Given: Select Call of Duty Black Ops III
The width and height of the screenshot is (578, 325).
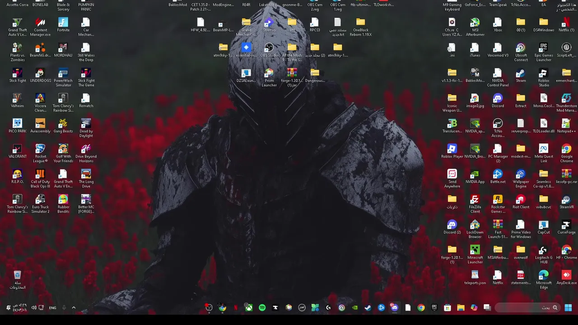Looking at the screenshot, I should [x=40, y=179].
